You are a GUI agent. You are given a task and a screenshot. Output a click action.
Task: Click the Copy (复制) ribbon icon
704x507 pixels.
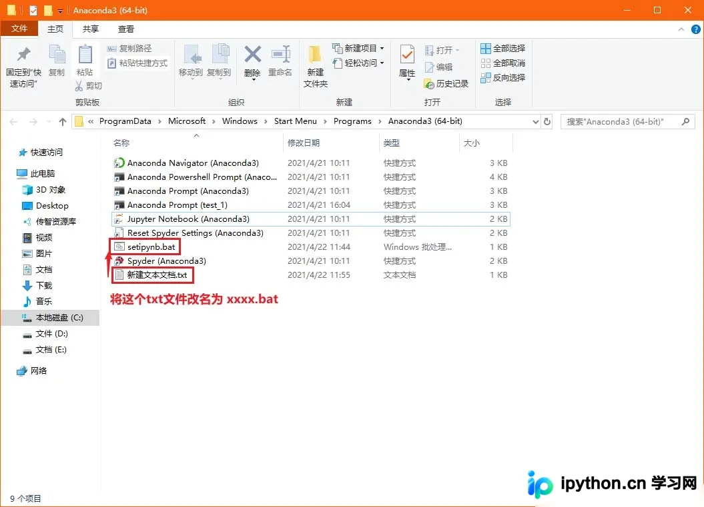(x=57, y=55)
